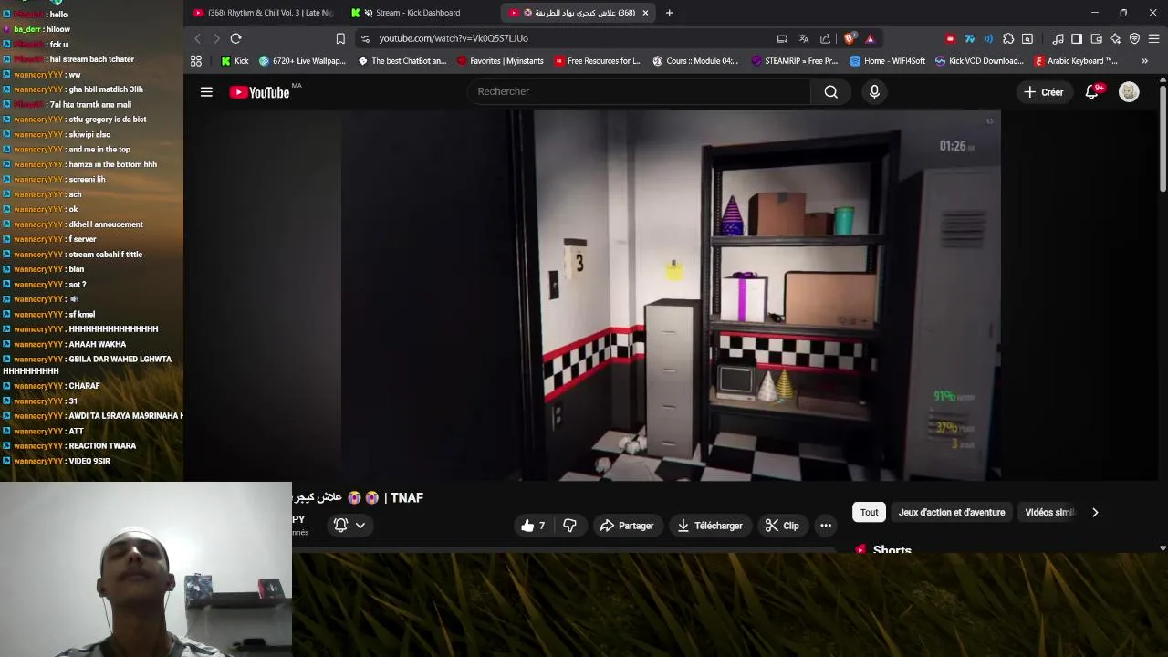Open Brave wallet icon
The height and width of the screenshot is (657, 1168).
1096,38
